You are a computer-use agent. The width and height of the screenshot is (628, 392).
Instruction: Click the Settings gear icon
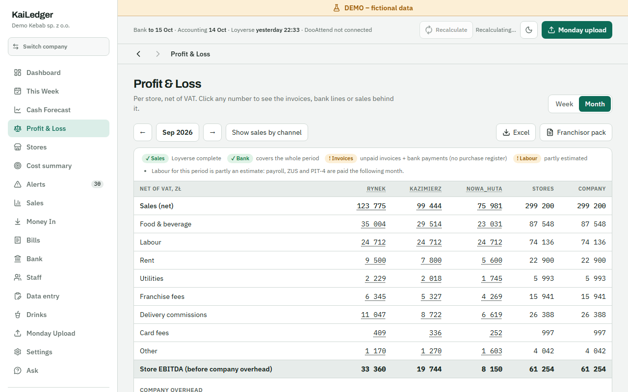(18, 352)
